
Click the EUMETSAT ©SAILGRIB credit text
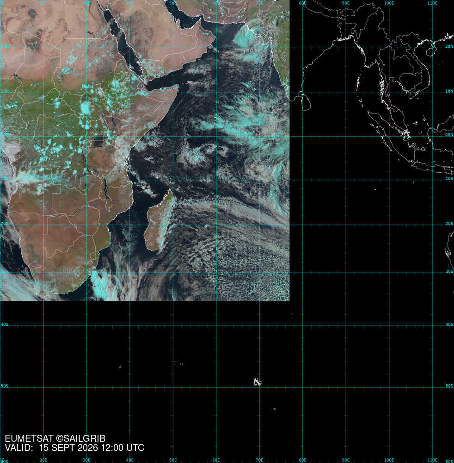55,438
